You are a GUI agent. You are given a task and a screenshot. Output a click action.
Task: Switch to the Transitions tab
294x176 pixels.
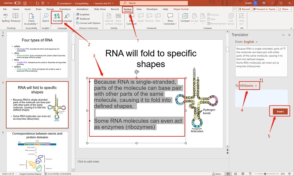point(65,9)
